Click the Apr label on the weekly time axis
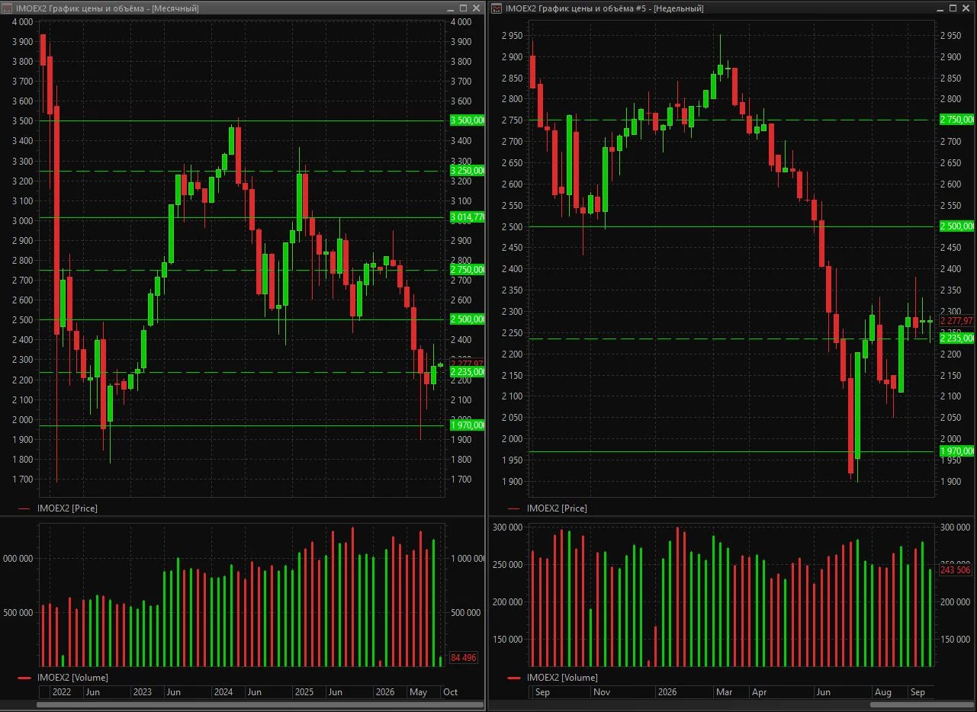 760,692
